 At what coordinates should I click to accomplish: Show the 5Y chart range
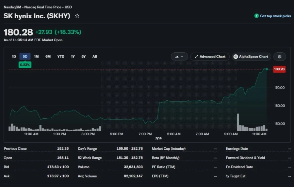coord(83,57)
